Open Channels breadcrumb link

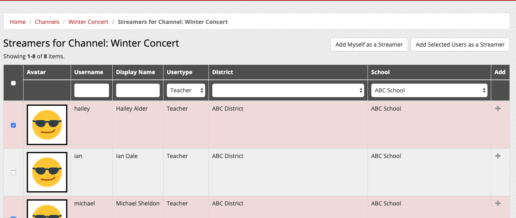[x=47, y=22]
